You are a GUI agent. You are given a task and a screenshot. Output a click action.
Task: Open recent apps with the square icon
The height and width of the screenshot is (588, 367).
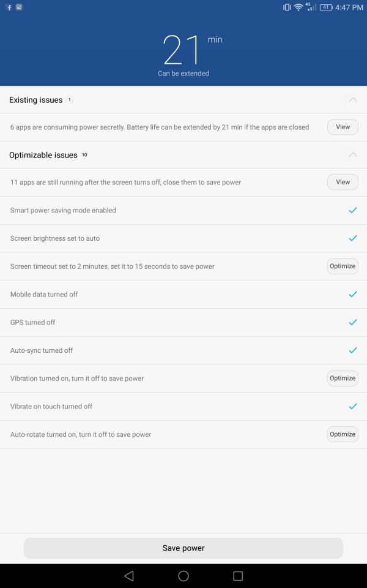[238, 576]
